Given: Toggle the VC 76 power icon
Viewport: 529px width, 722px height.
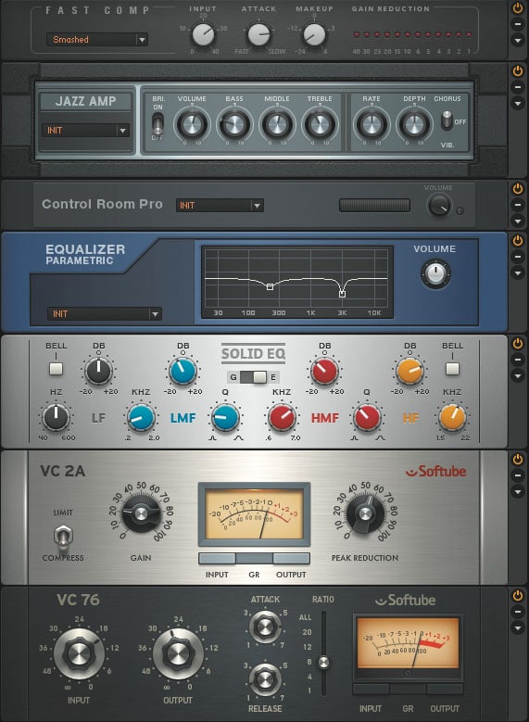Looking at the screenshot, I should coord(518,595).
